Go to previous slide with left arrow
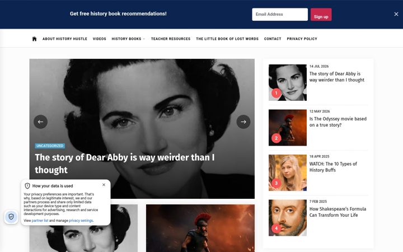Screen dimensions: 403x252 pyautogui.click(x=41, y=122)
